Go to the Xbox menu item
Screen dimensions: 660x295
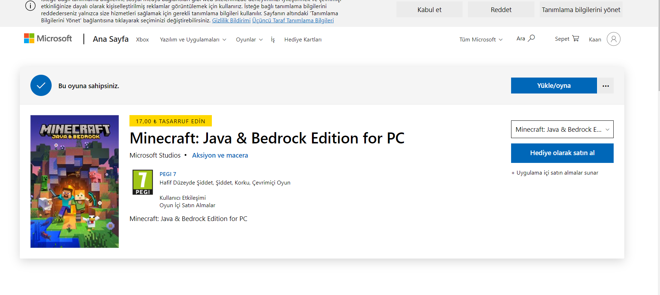142,40
